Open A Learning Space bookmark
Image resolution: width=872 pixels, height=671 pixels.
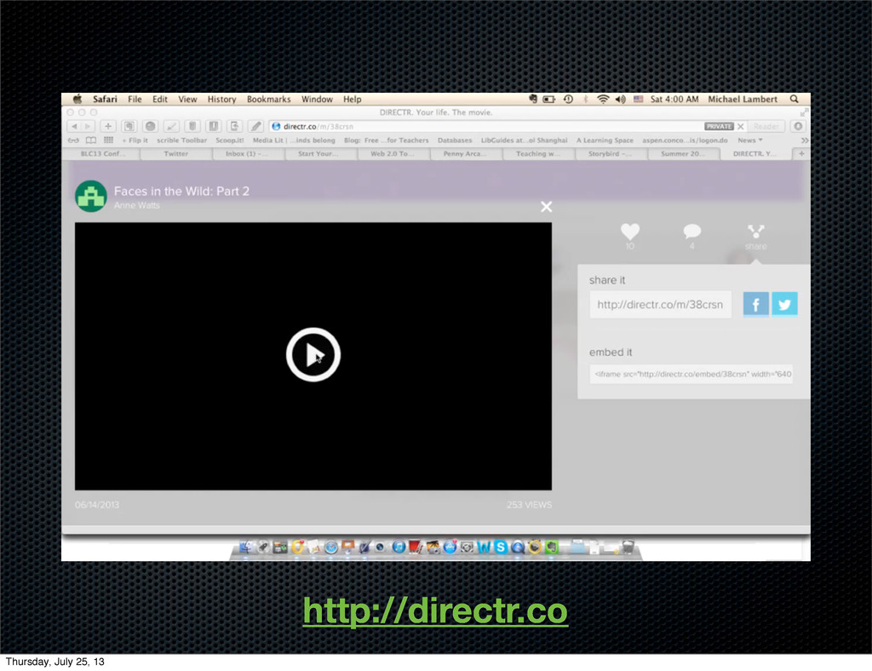pyautogui.click(x=605, y=141)
